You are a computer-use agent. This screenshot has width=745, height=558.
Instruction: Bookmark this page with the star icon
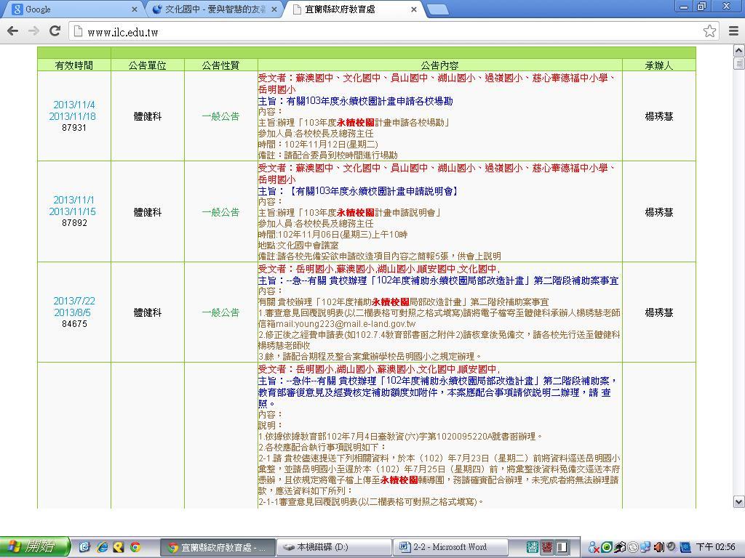[x=709, y=31]
